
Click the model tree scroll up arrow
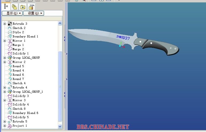[x=60, y=23]
